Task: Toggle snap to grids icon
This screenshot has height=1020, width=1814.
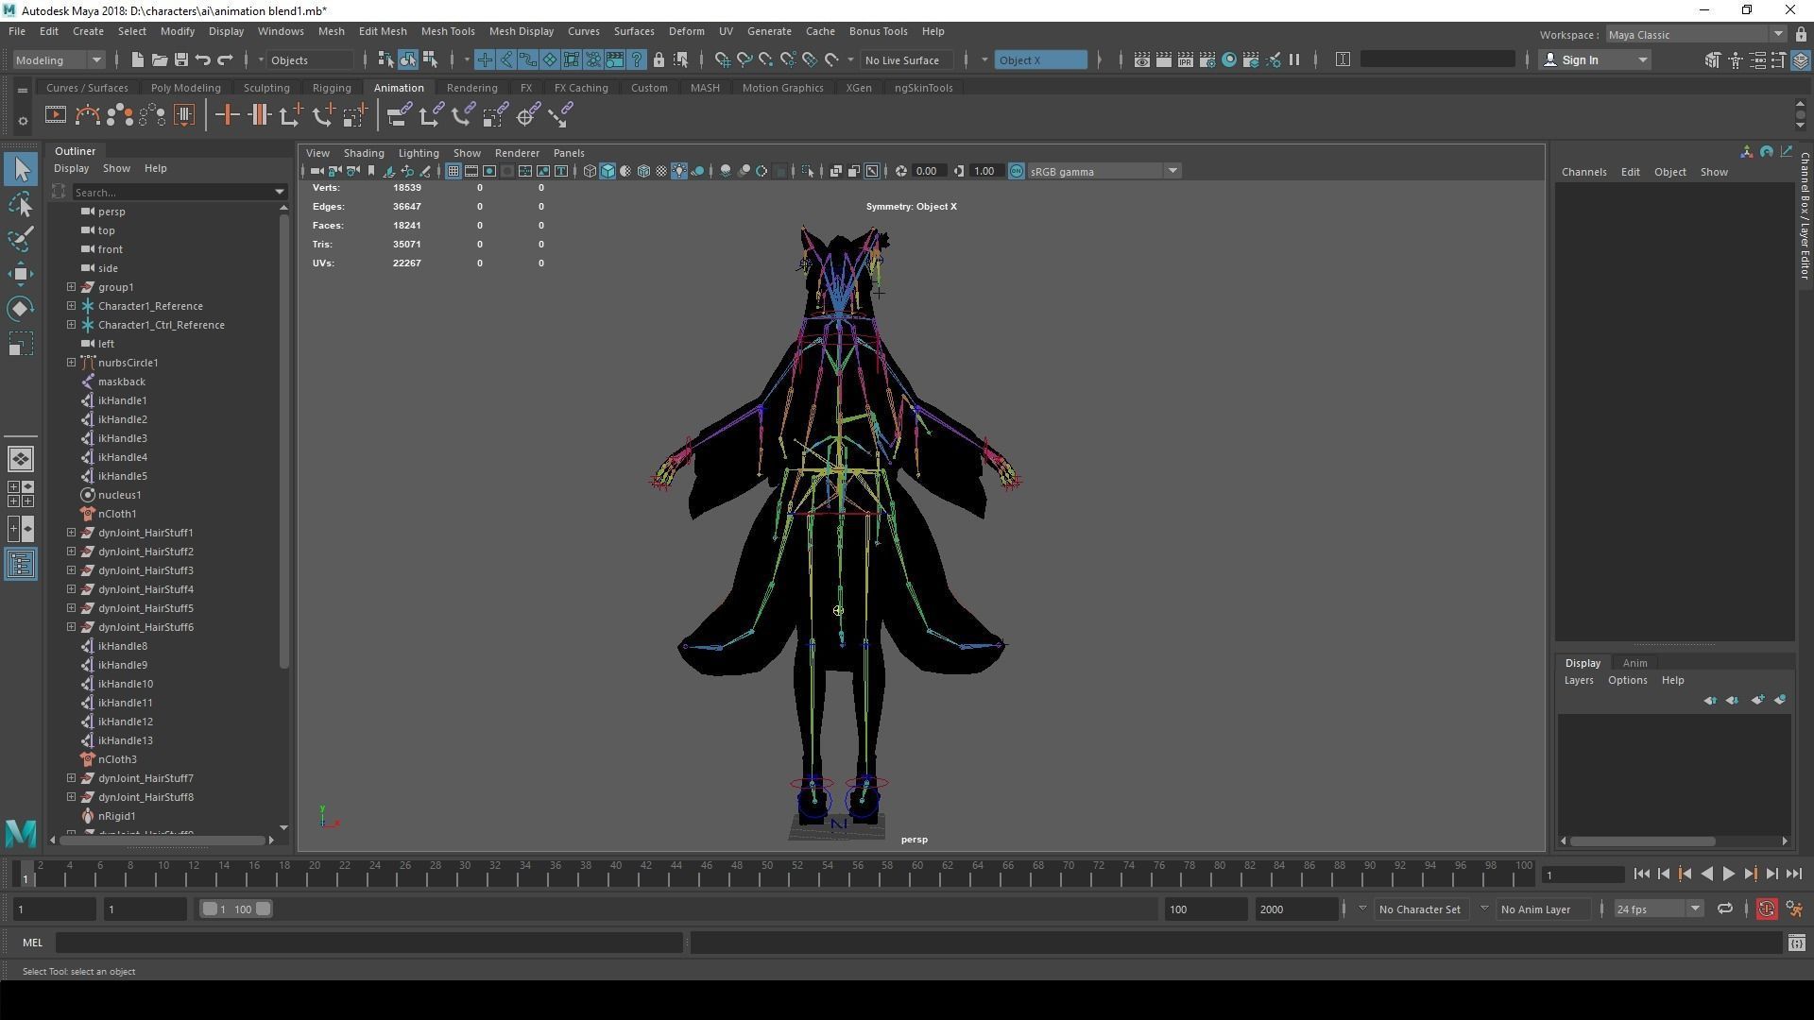Action: tap(723, 59)
